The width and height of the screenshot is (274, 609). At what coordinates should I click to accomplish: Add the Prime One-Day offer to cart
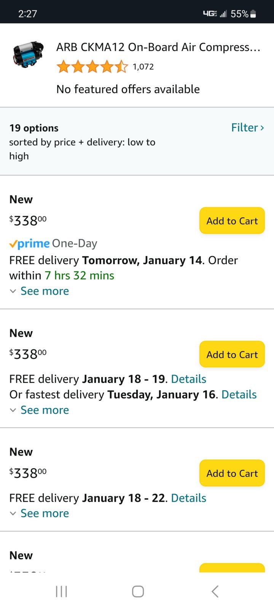coord(232,221)
